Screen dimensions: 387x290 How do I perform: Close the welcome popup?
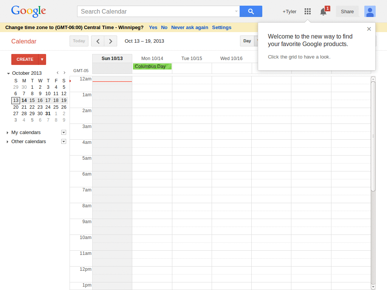click(x=369, y=29)
